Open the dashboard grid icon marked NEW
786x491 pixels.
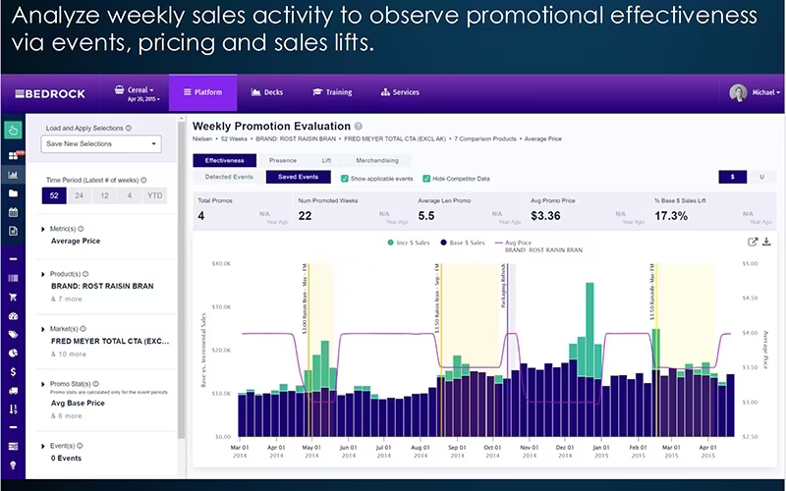coord(14,155)
